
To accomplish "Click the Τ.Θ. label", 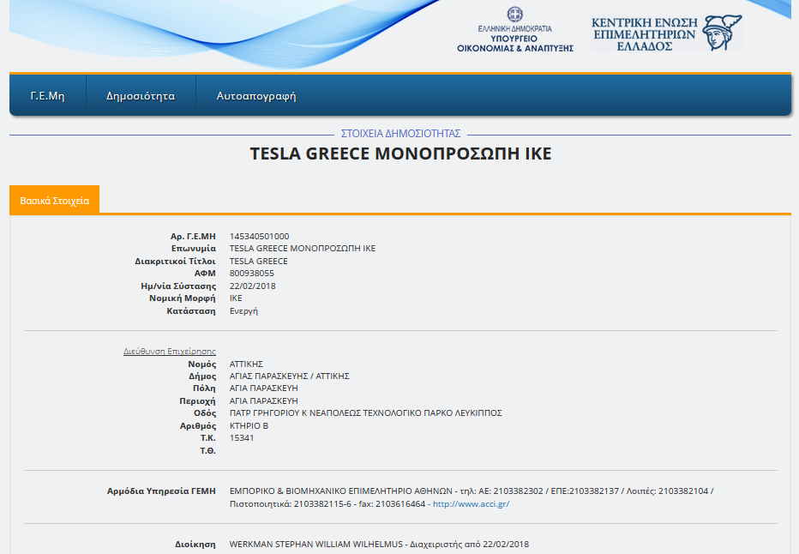I will point(208,450).
